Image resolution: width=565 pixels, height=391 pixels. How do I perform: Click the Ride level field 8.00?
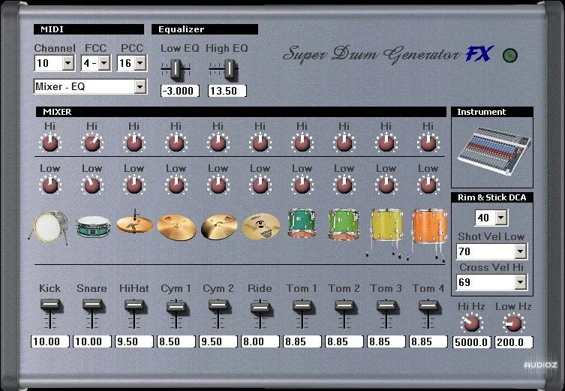260,341
